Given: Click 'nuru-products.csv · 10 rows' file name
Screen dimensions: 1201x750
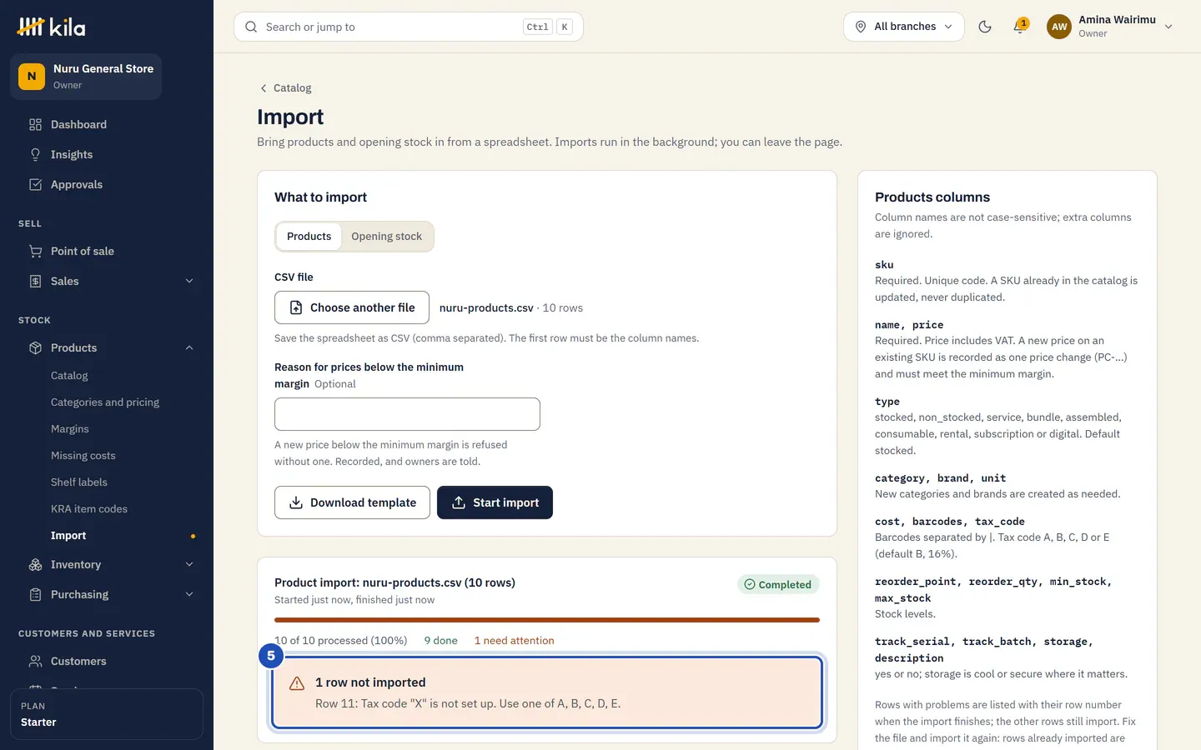Looking at the screenshot, I should pyautogui.click(x=511, y=307).
